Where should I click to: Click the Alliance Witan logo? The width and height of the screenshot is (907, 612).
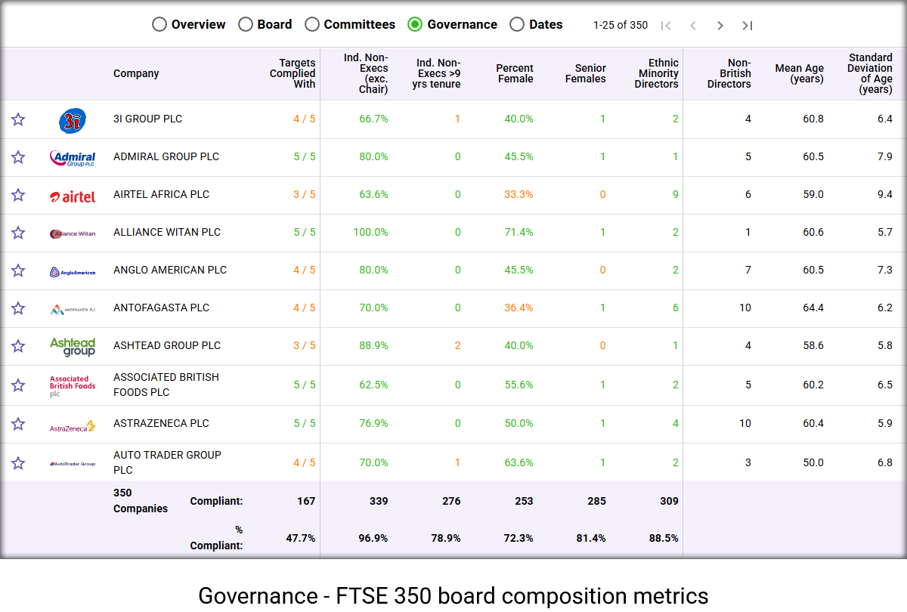coord(73,233)
